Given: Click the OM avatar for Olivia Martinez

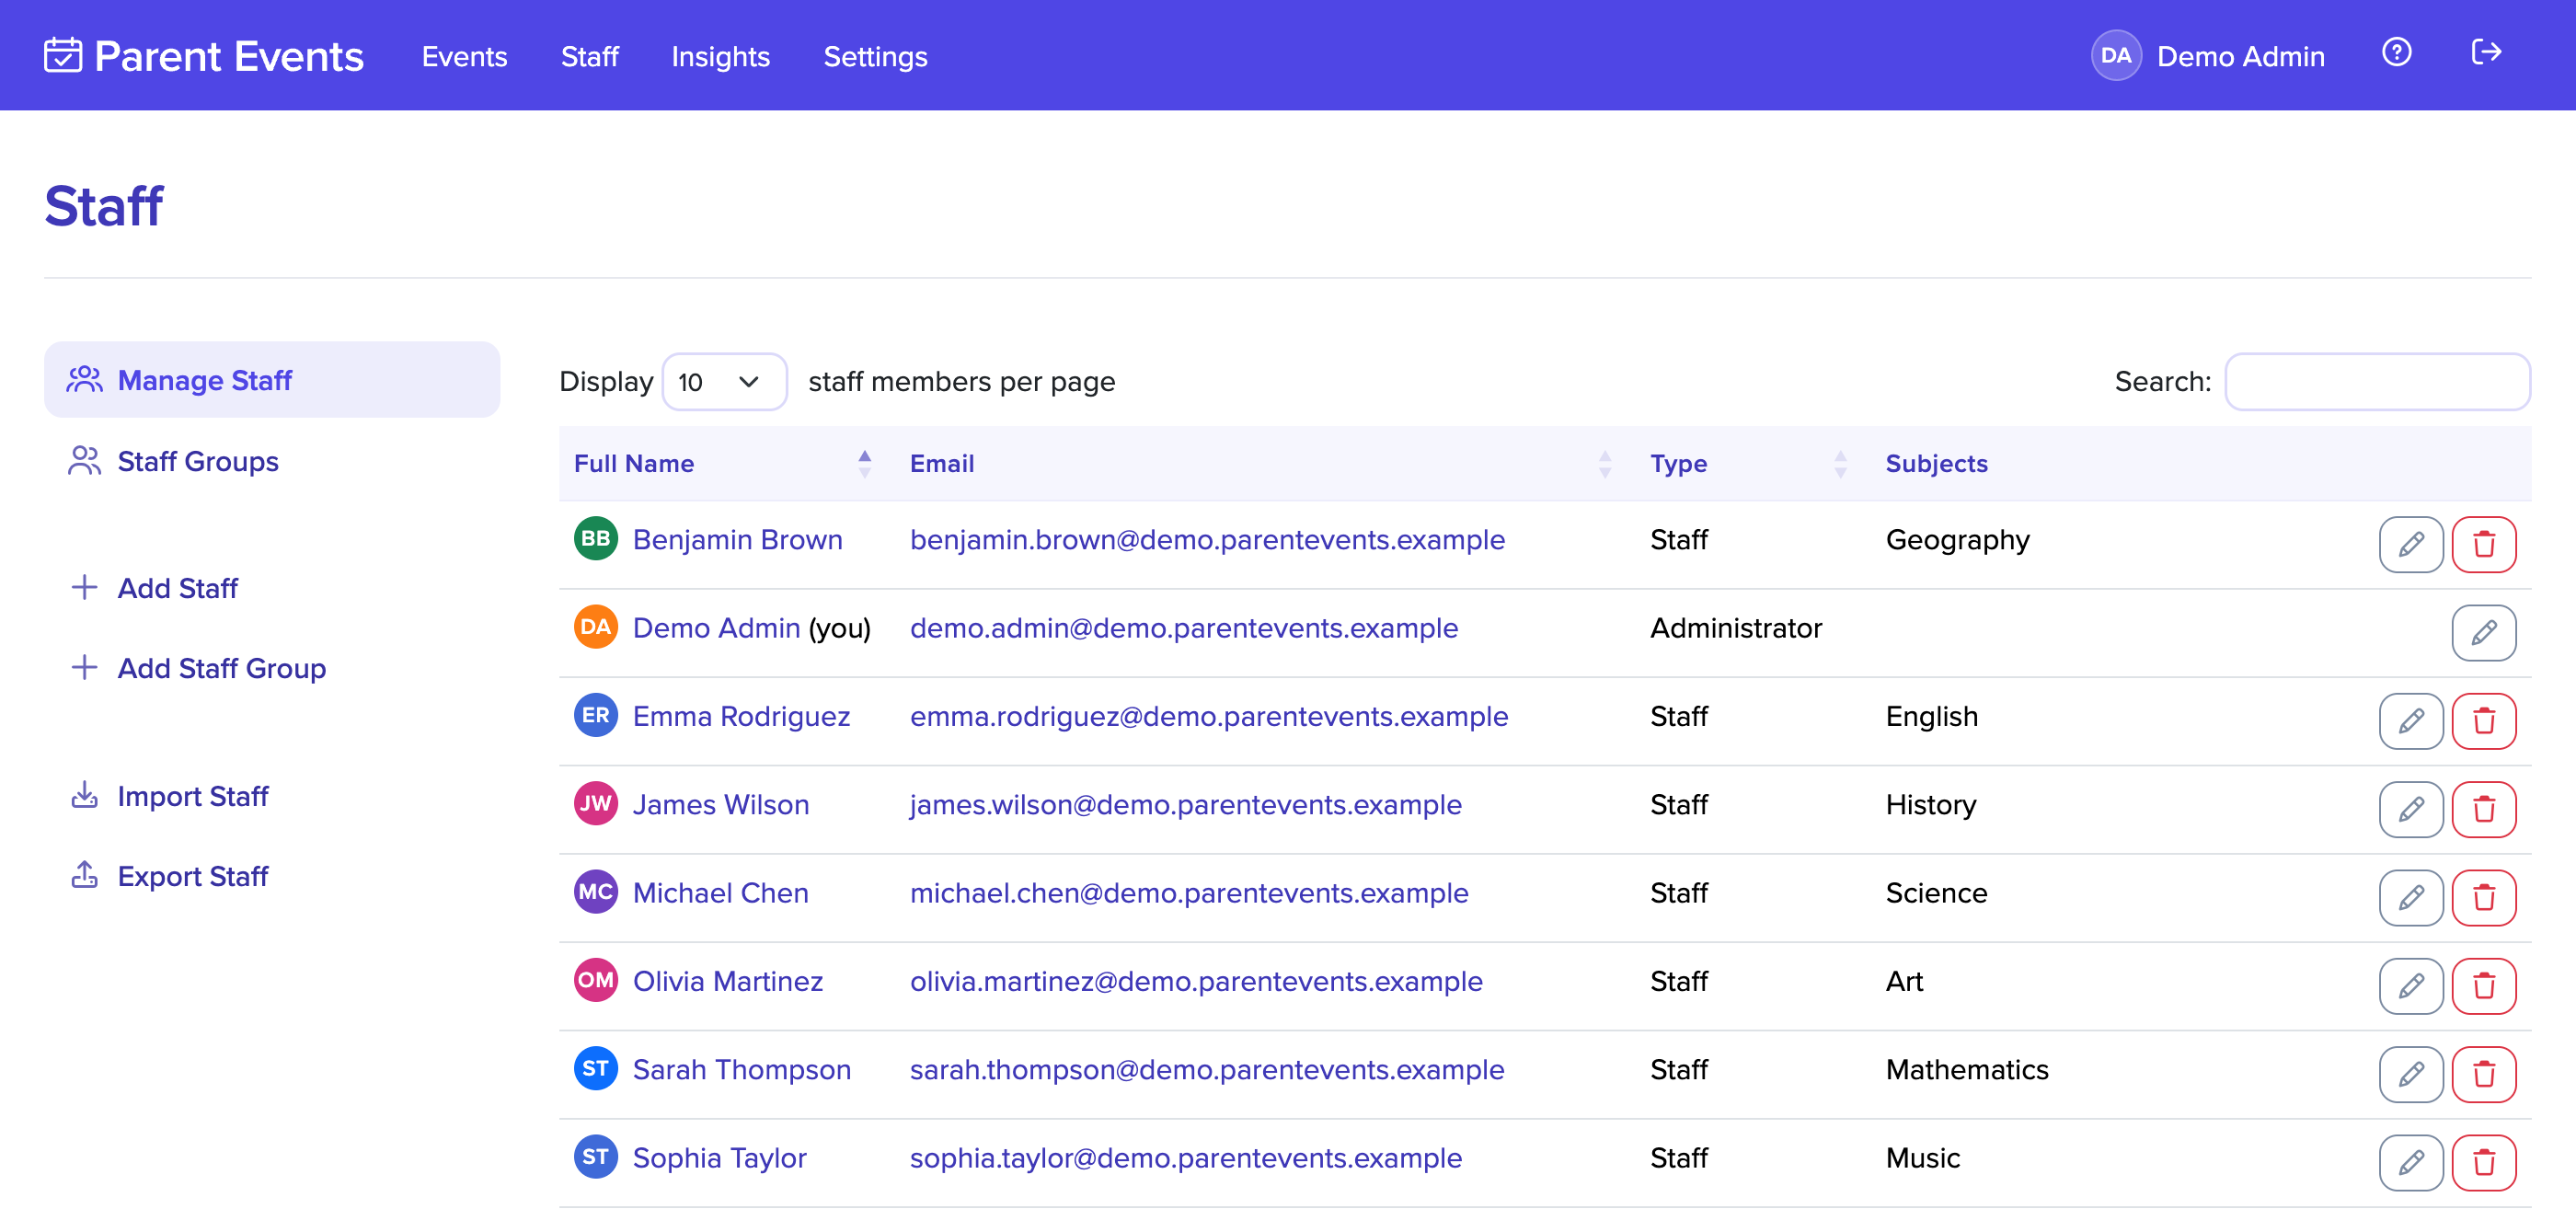Looking at the screenshot, I should (x=595, y=980).
